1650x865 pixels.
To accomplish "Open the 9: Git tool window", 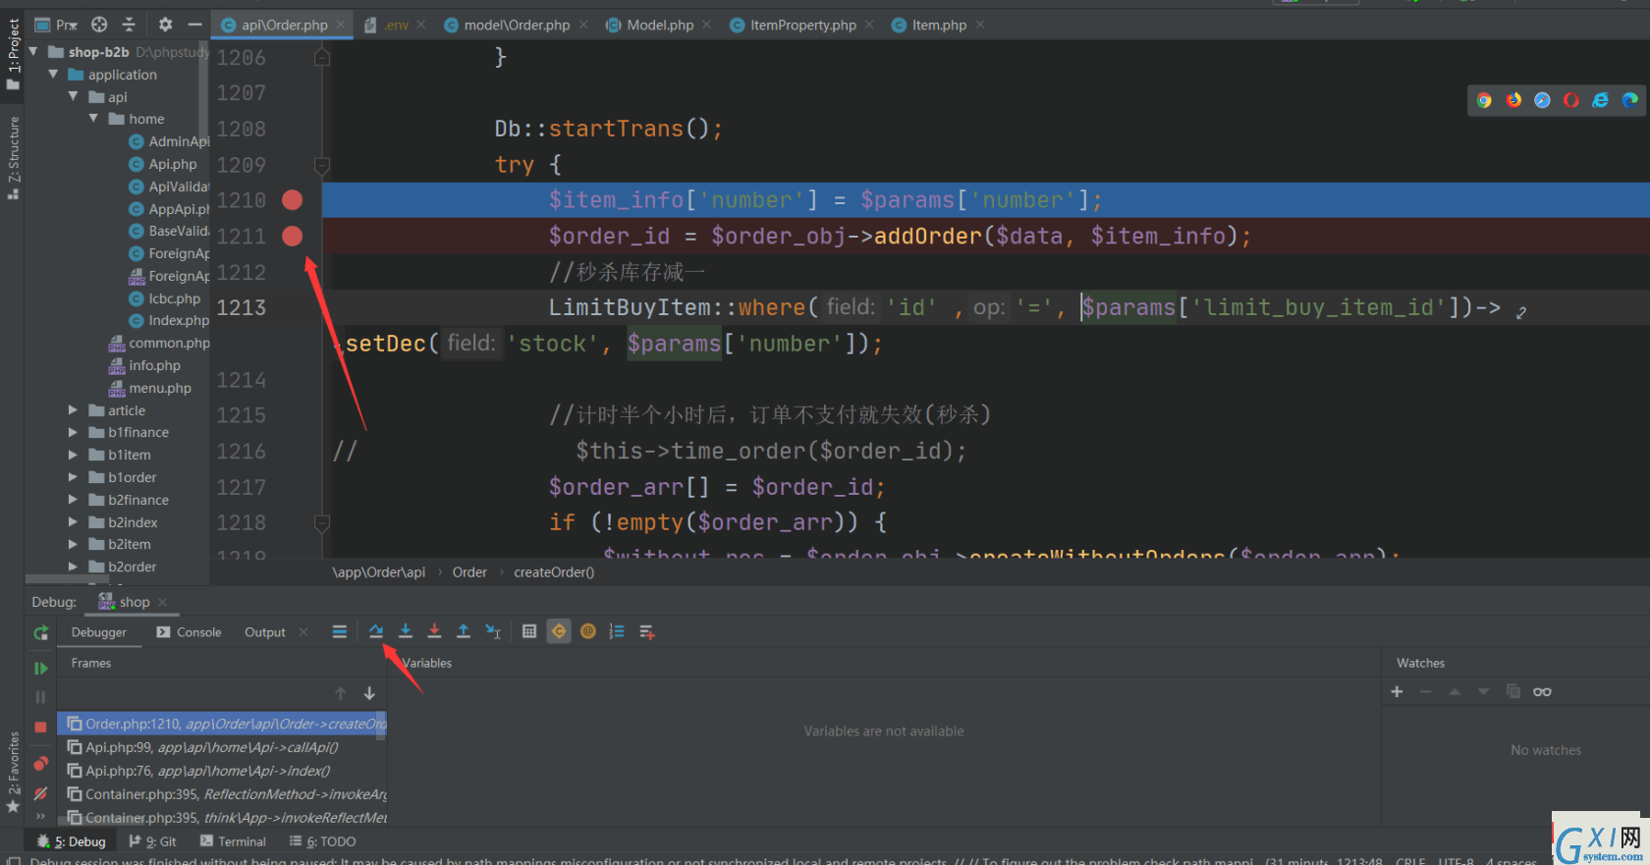I will coord(153,841).
